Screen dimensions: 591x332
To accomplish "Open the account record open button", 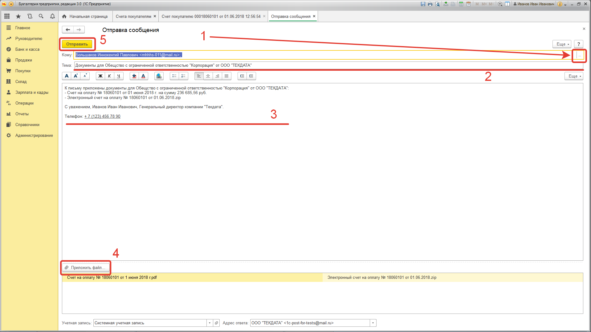I will click(x=217, y=323).
